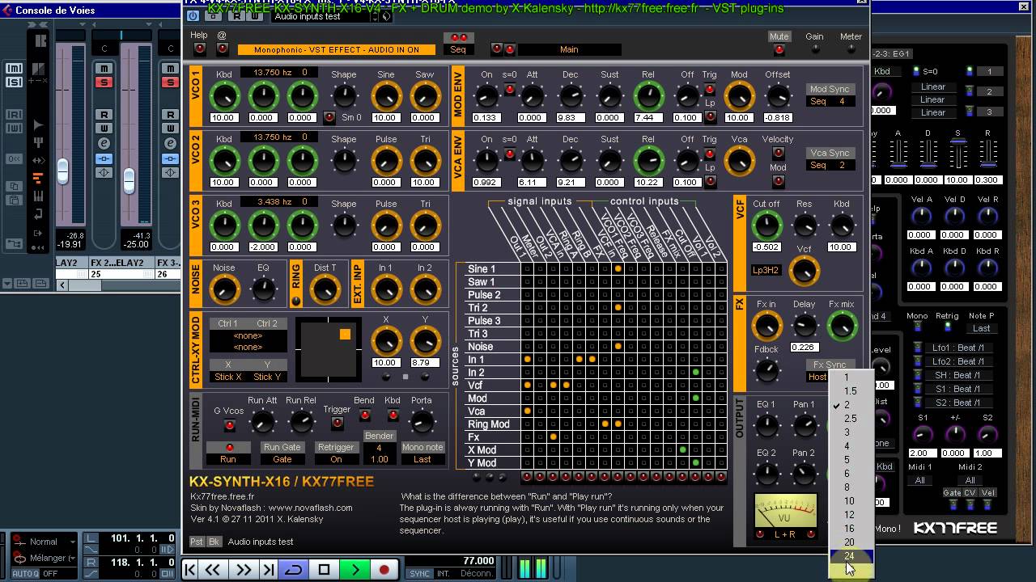This screenshot has height=582, width=1036.
Task: Click the SYNC button in transport
Action: (x=419, y=574)
